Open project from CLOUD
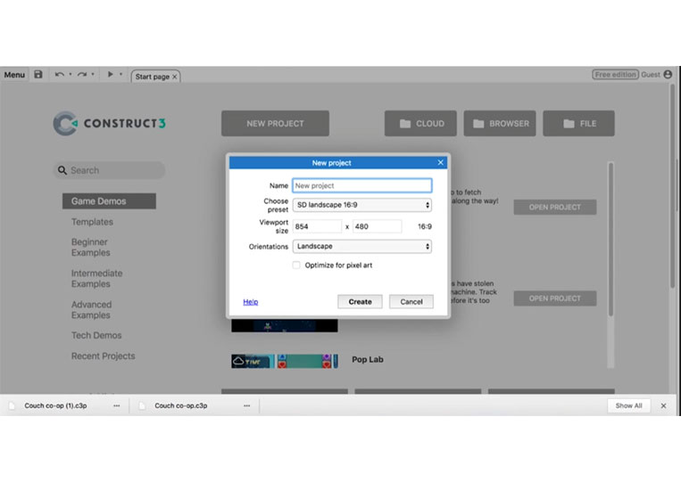The width and height of the screenshot is (681, 482). pyautogui.click(x=420, y=124)
